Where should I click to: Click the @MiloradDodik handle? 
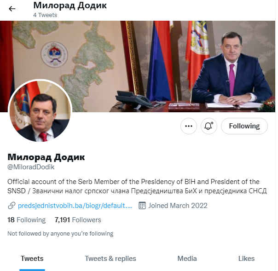click(31, 167)
